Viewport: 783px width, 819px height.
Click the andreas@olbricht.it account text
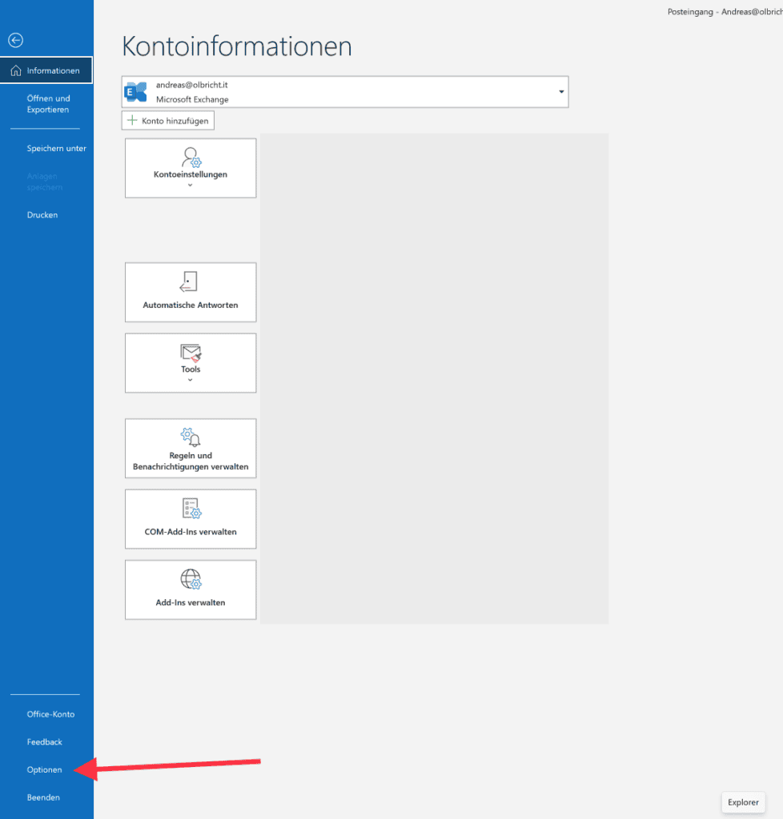click(192, 85)
